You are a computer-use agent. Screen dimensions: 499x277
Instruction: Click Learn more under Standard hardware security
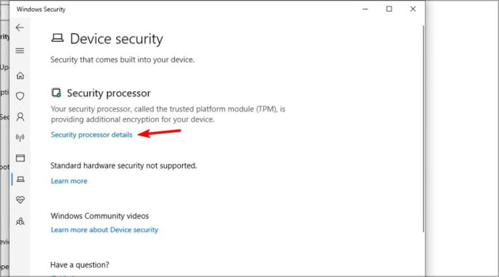(69, 181)
